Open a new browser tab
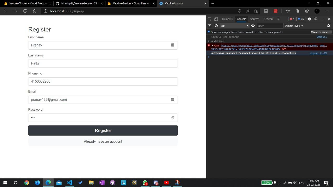 pos(213,3)
